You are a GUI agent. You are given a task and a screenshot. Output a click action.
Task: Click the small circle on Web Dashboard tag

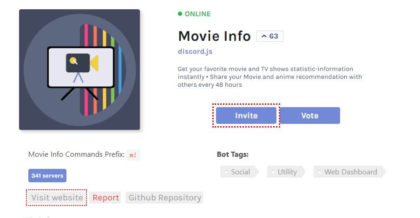point(320,172)
